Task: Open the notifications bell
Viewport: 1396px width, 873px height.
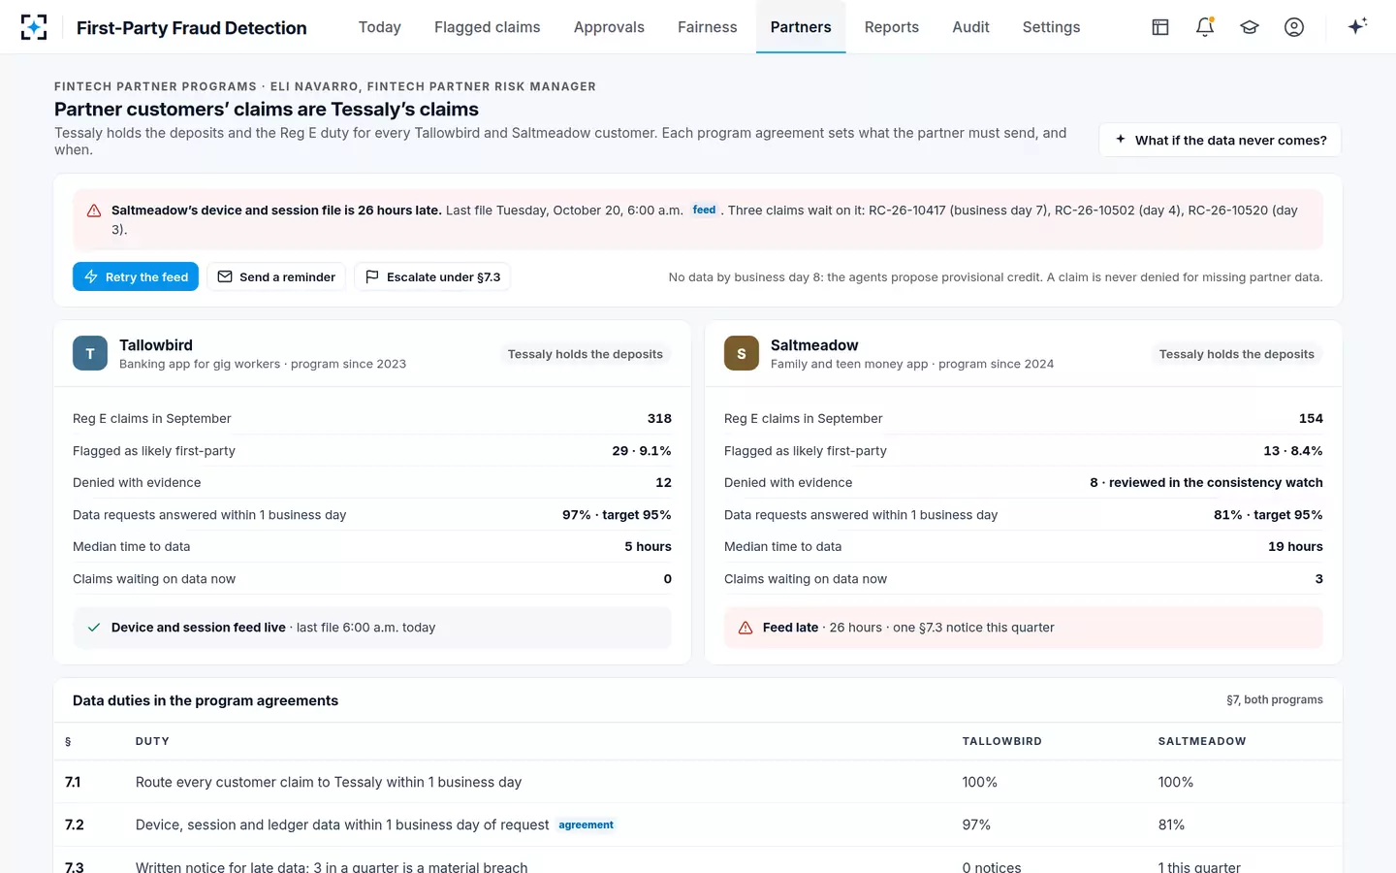Action: tap(1205, 27)
